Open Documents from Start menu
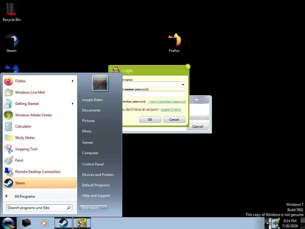The width and height of the screenshot is (305, 229). click(x=91, y=110)
